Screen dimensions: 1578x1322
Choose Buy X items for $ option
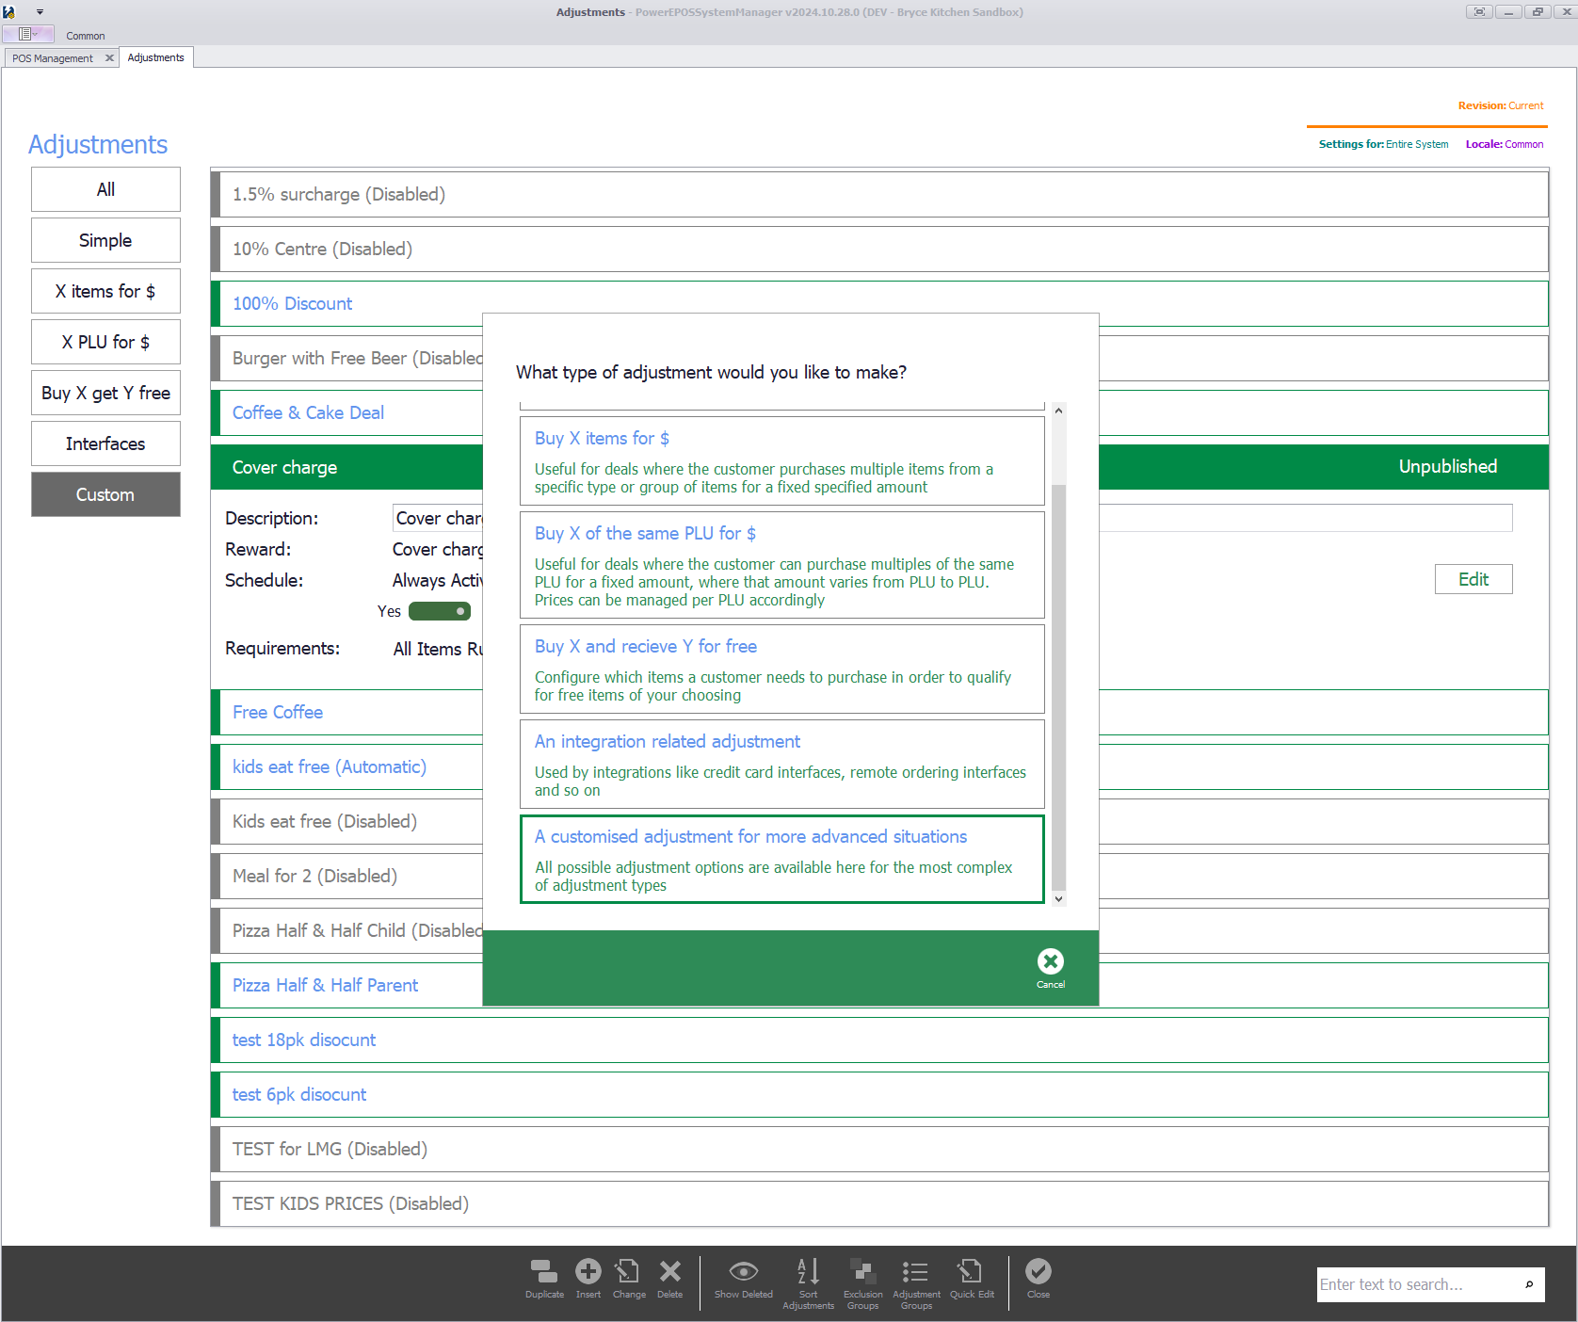(782, 461)
